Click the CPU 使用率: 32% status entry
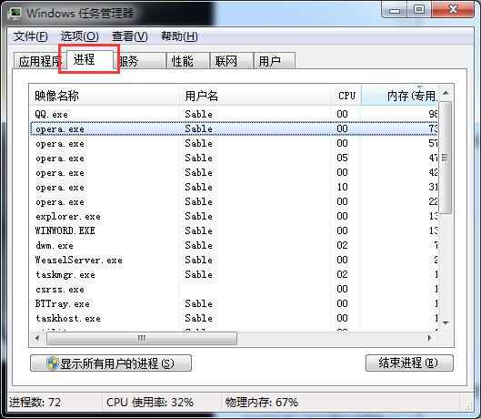 click(150, 402)
